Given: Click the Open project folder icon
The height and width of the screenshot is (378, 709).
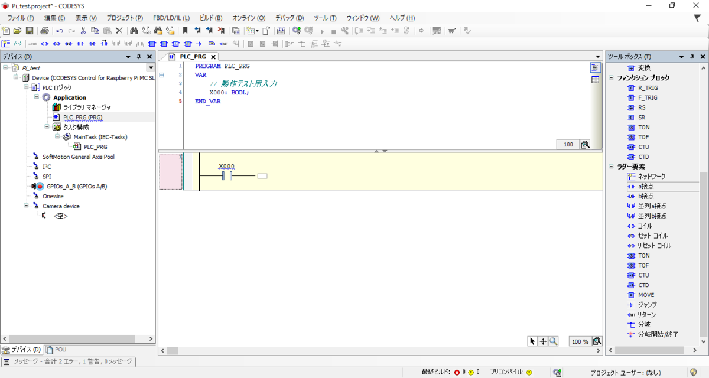Looking at the screenshot, I should (17, 31).
